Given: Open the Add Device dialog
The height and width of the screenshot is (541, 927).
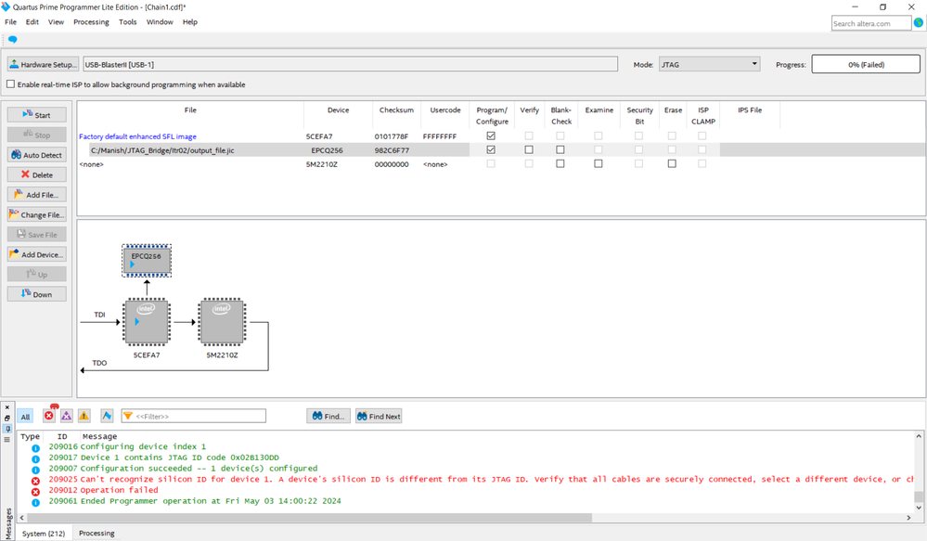Looking at the screenshot, I should pos(37,254).
